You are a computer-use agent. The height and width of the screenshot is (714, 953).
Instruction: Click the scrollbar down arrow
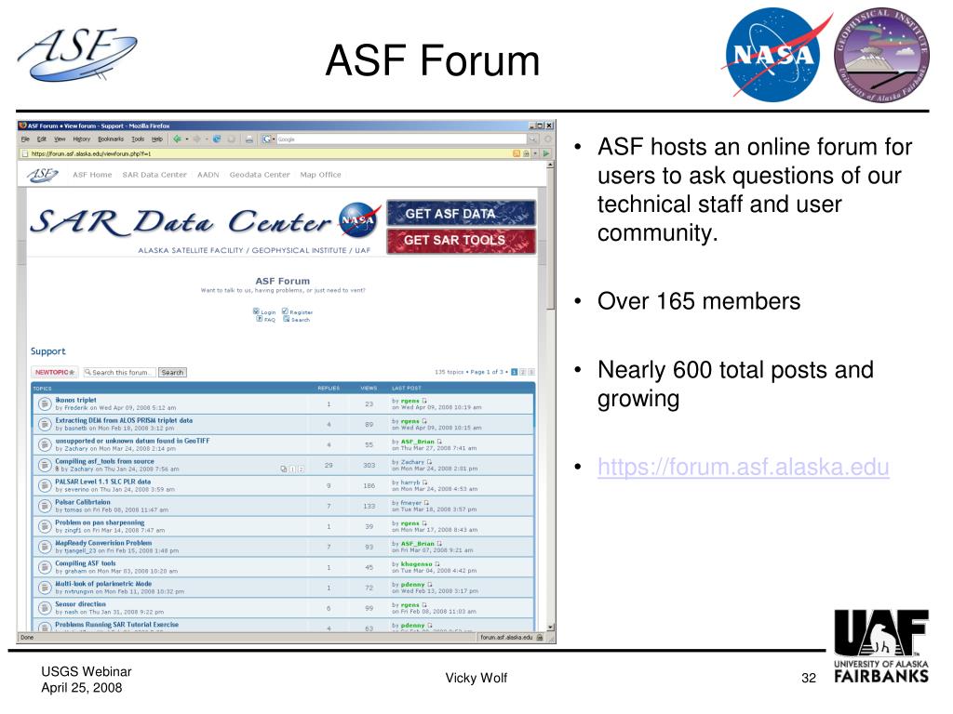(x=550, y=628)
